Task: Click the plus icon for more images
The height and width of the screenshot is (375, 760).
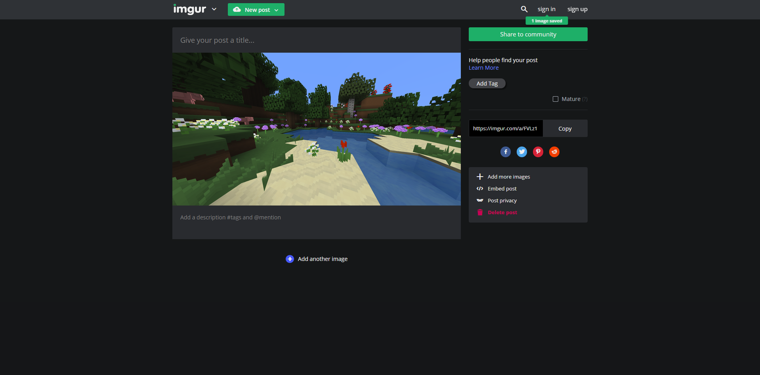Action: point(480,177)
